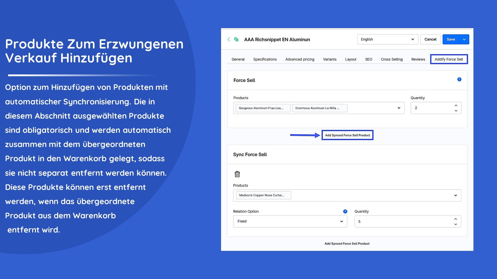Screen dimensions: 497x279
Task: Expand the Force Sell products dropdown
Action: (x=399, y=108)
